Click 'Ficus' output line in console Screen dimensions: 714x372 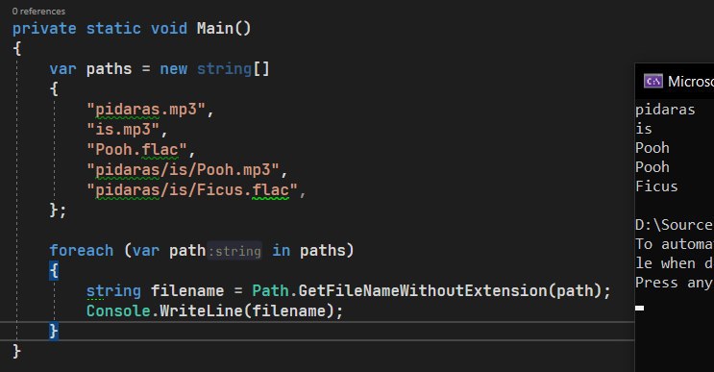click(656, 186)
